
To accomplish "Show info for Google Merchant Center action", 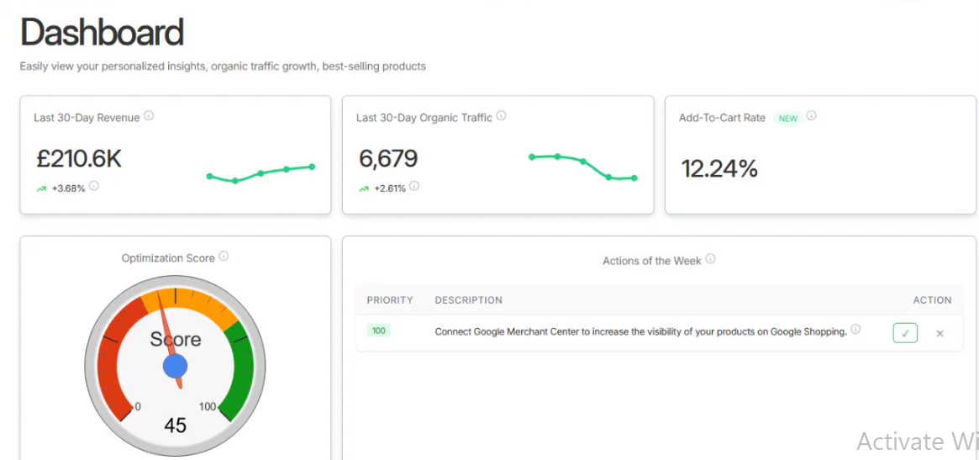I will tap(855, 329).
